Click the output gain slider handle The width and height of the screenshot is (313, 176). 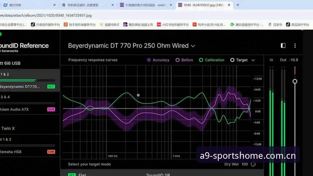coord(295,81)
